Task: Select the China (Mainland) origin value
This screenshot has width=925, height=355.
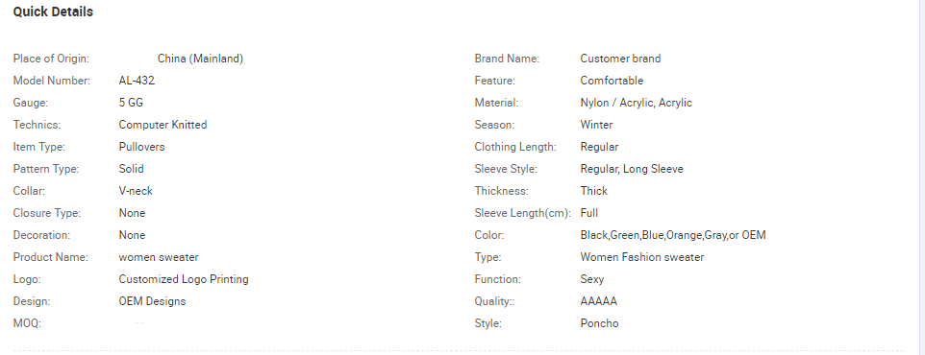Action: 200,59
